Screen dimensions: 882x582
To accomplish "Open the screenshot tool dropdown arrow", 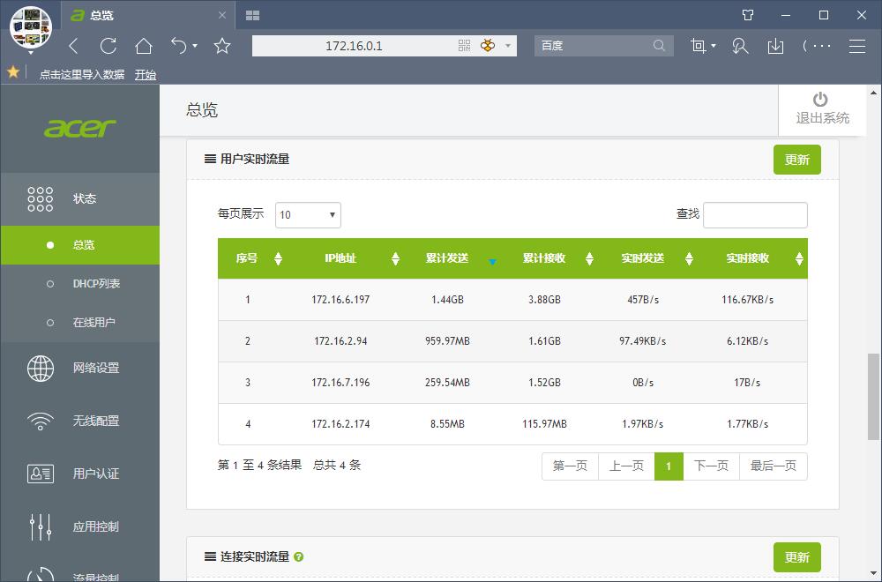I will [712, 46].
